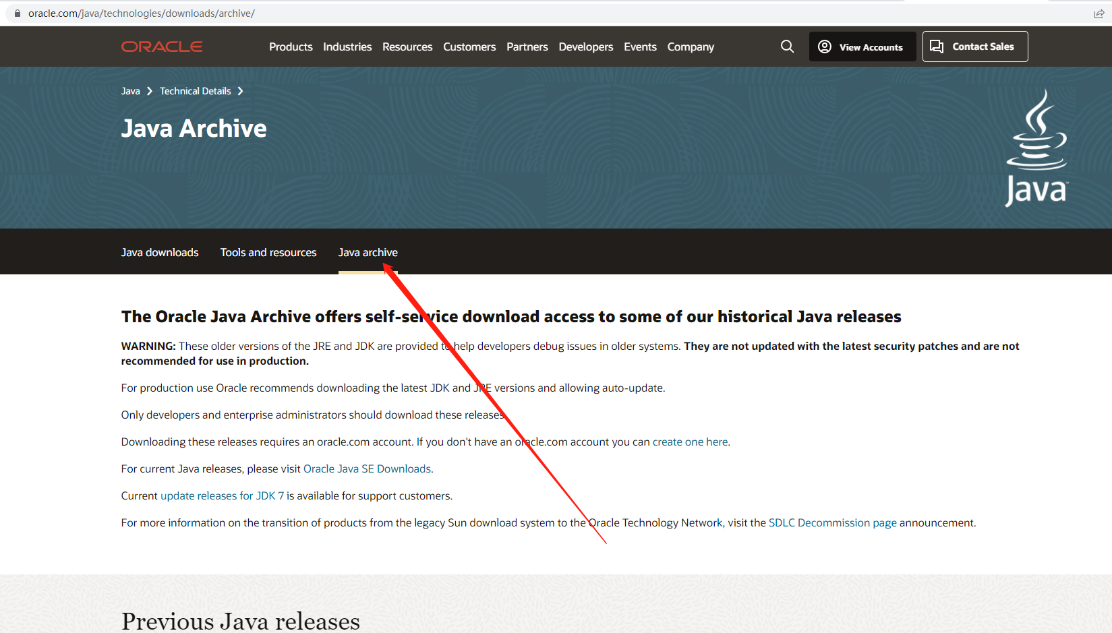Open the Events menu
Image resolution: width=1112 pixels, height=633 pixels.
click(x=640, y=47)
